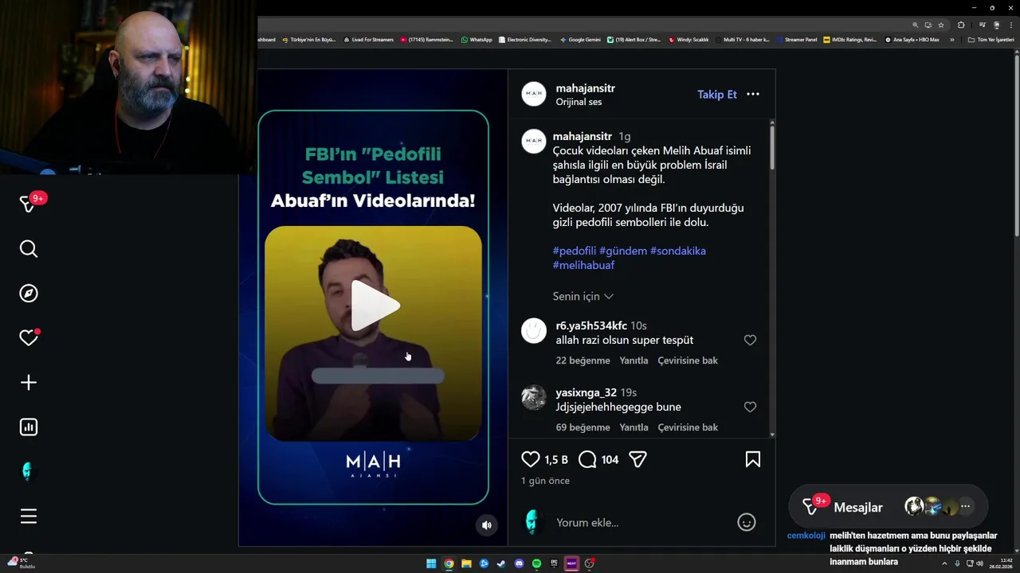View the 69 beğenme likes list
Viewport: 1020px width, 573px height.
click(583, 427)
